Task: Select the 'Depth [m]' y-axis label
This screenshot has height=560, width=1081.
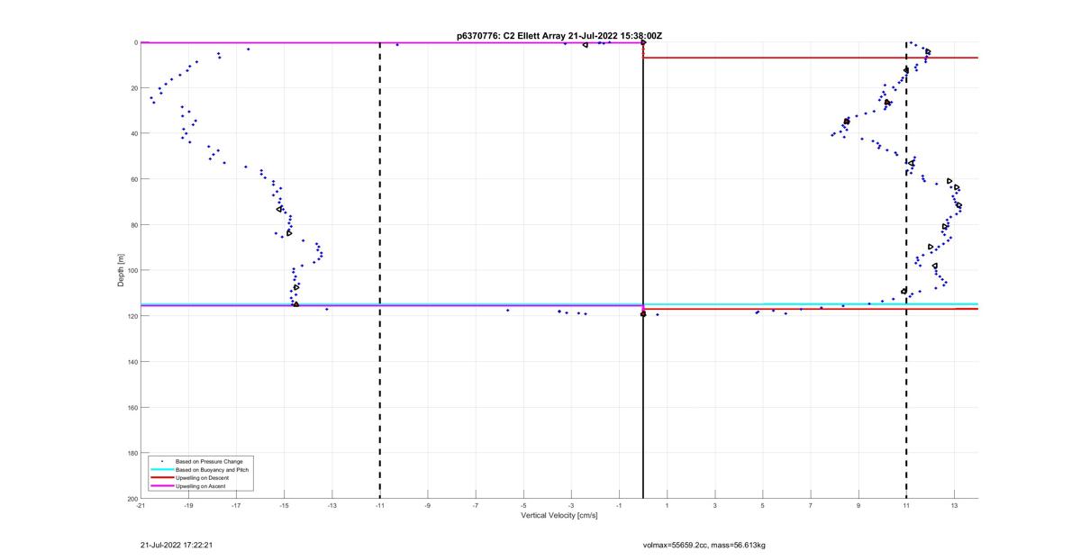Action: click(121, 270)
